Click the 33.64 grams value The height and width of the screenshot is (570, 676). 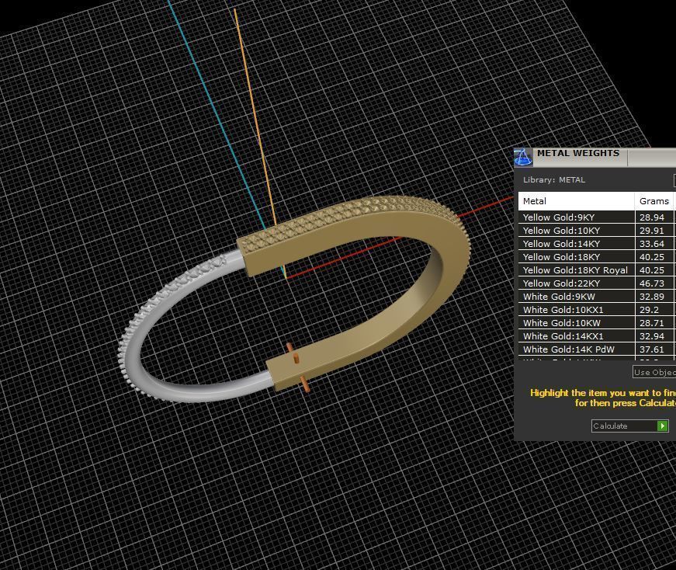[651, 244]
